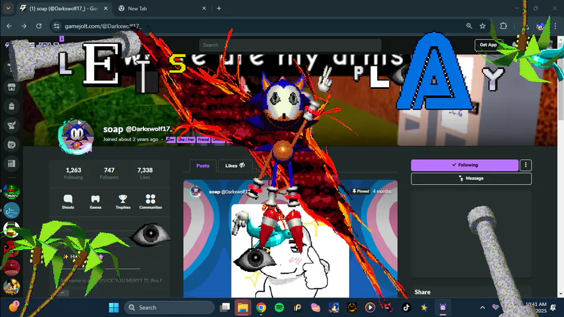Go back with the browser back arrow
This screenshot has height=317, width=564.
click(x=9, y=26)
